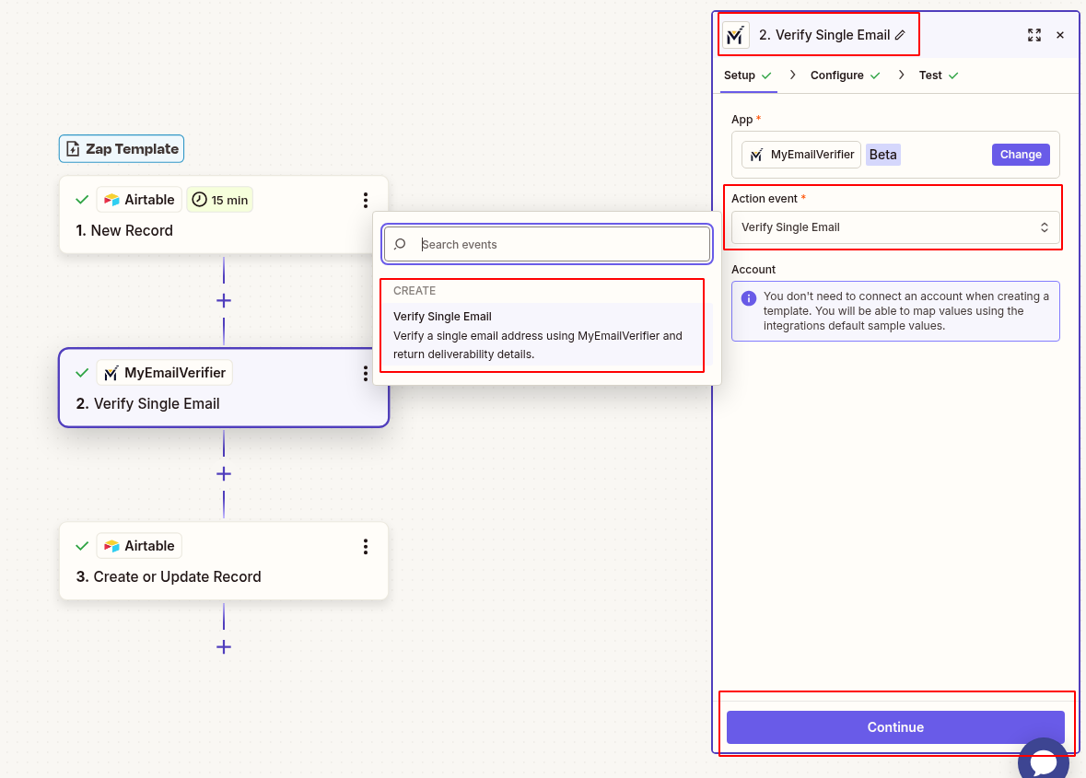The image size is (1086, 778).
Task: Click the Airtable icon on step 3
Action: (x=111, y=545)
